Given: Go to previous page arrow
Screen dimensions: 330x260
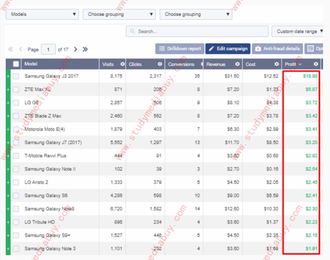Looking at the screenshot, I should 21,50.
